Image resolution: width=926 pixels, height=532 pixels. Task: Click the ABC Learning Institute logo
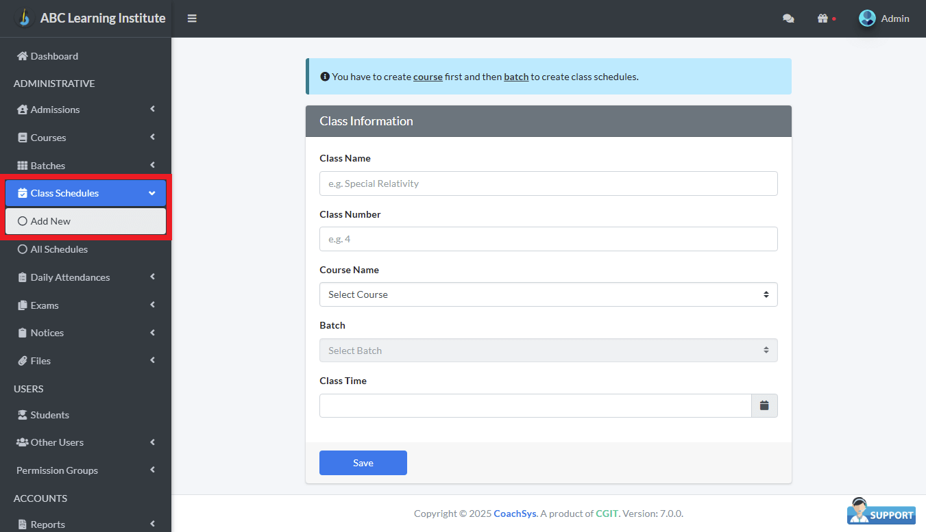24,18
